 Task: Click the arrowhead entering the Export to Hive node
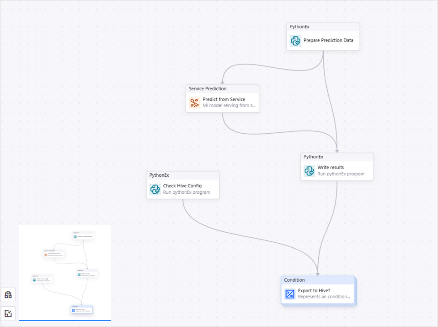318,273
